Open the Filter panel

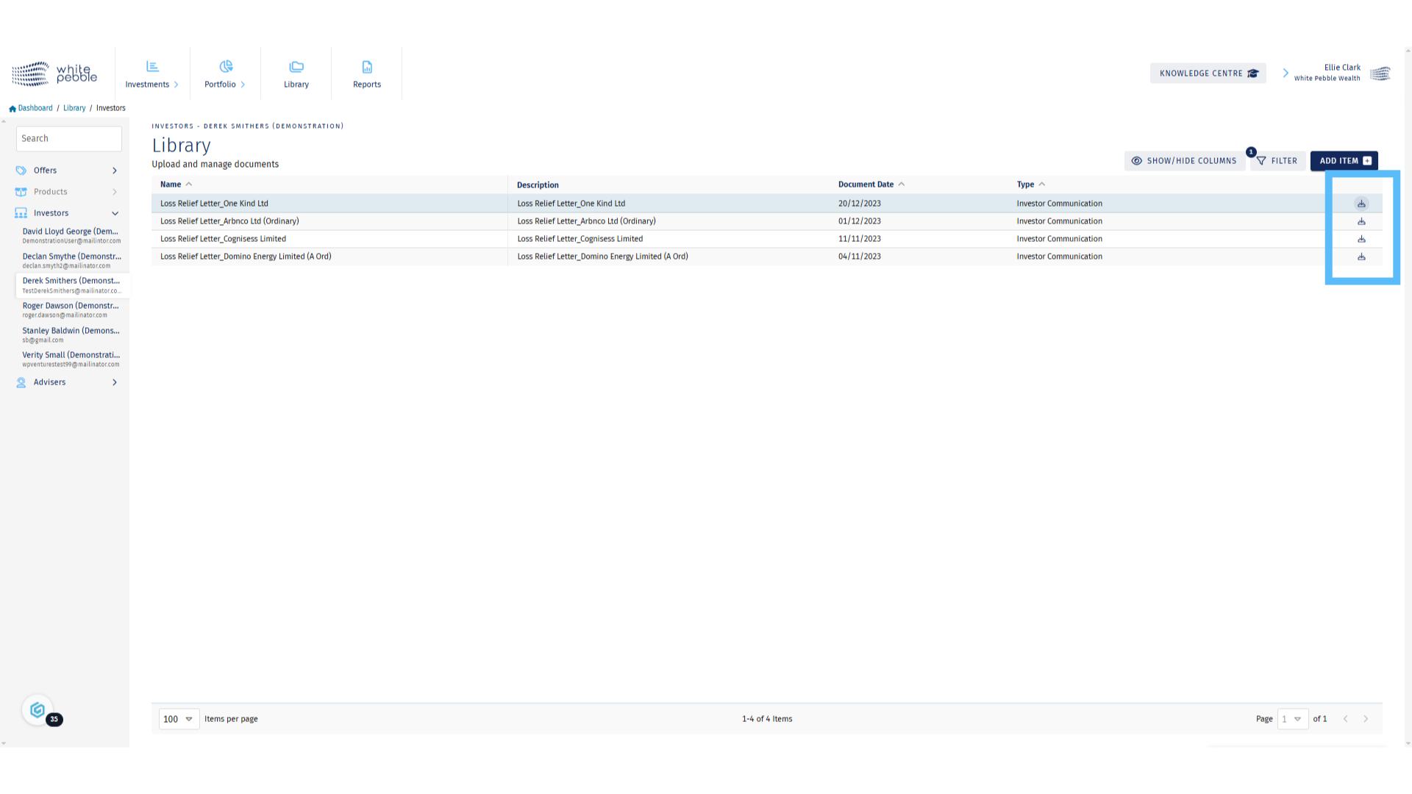[1277, 161]
